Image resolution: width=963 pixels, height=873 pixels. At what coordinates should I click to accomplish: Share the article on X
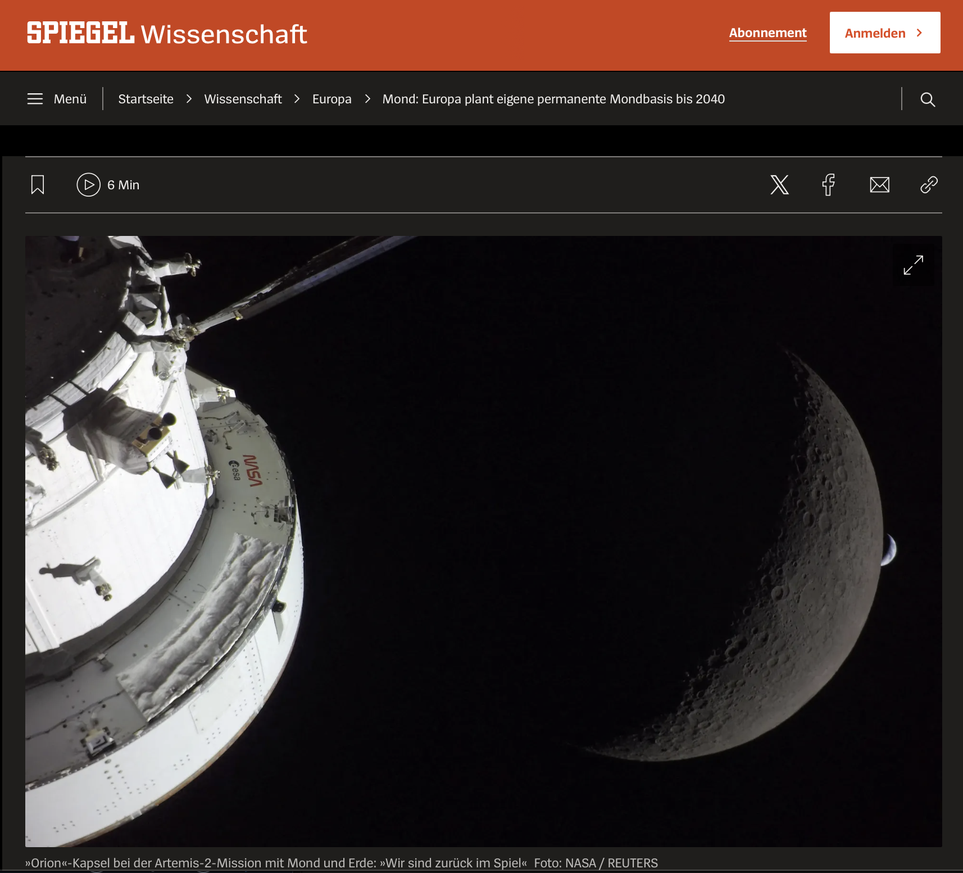(779, 185)
